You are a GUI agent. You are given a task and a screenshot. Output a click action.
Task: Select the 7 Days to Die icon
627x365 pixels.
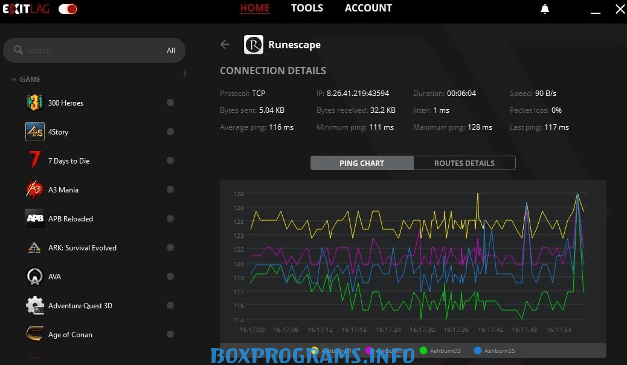coord(35,160)
